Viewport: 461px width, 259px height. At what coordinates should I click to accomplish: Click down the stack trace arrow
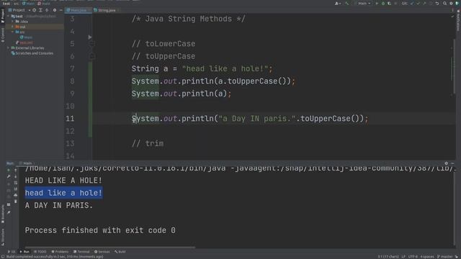point(16,176)
